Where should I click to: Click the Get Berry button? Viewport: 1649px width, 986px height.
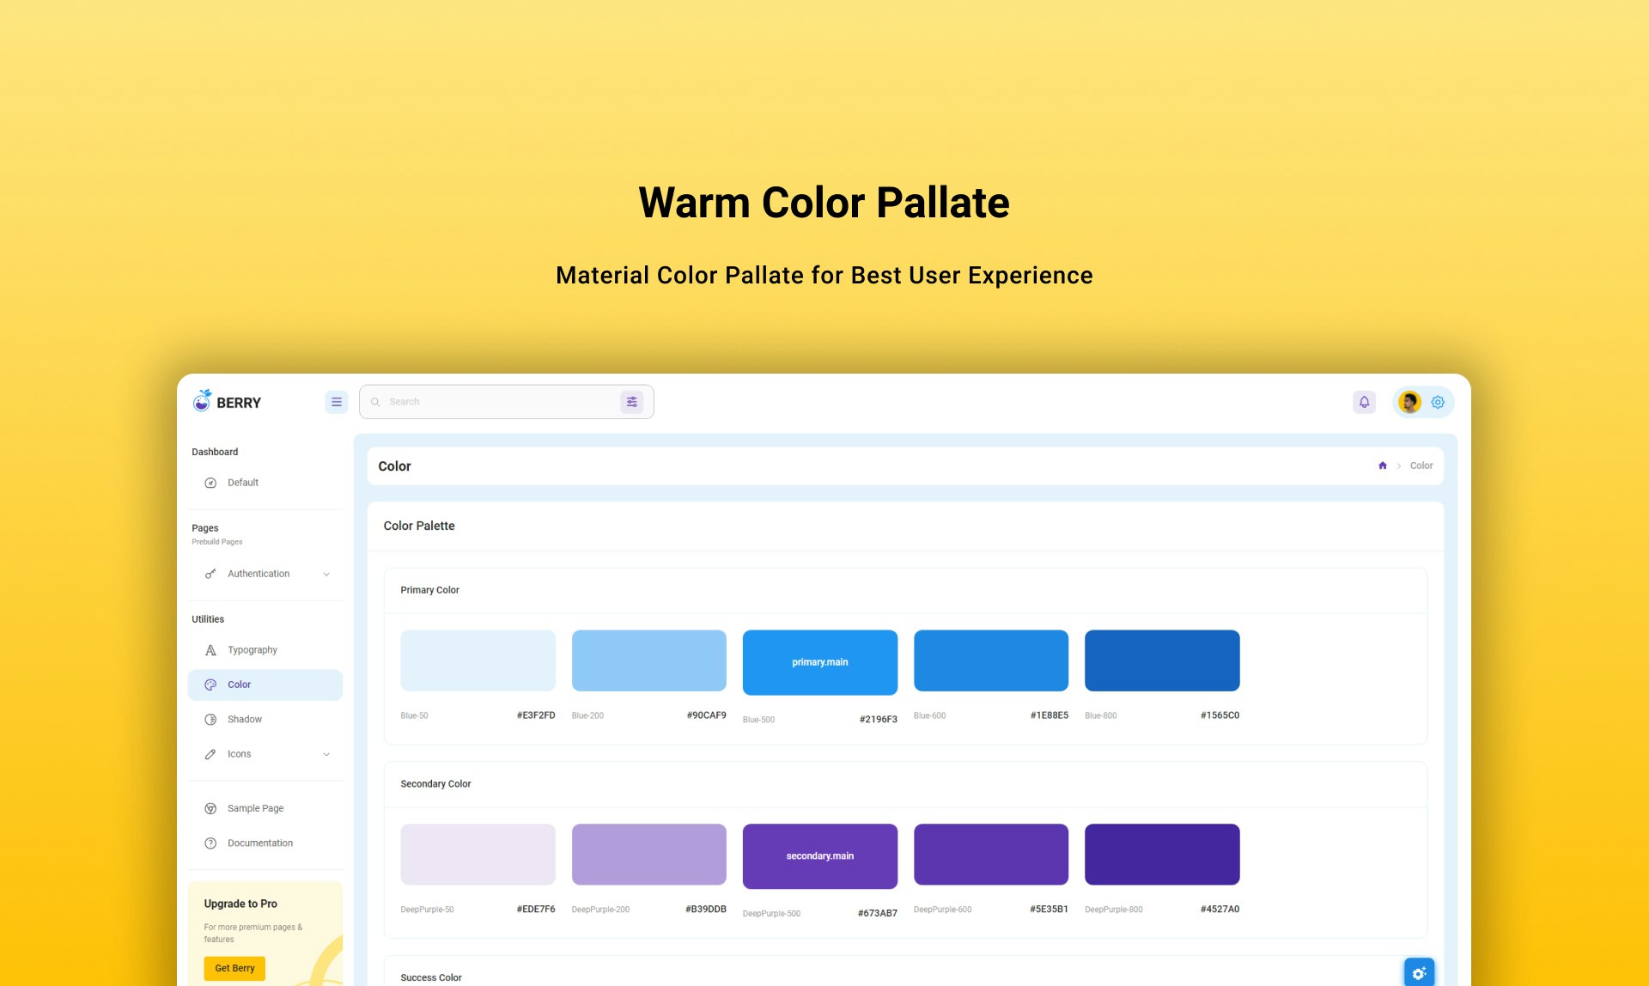pos(234,968)
